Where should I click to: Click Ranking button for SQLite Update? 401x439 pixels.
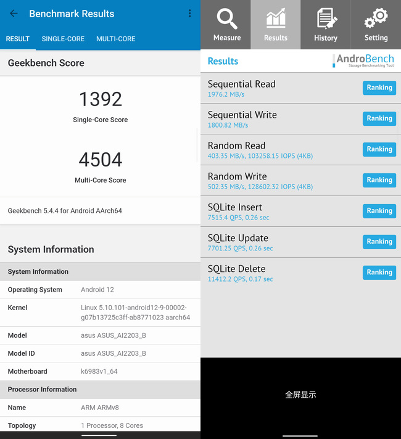point(379,242)
